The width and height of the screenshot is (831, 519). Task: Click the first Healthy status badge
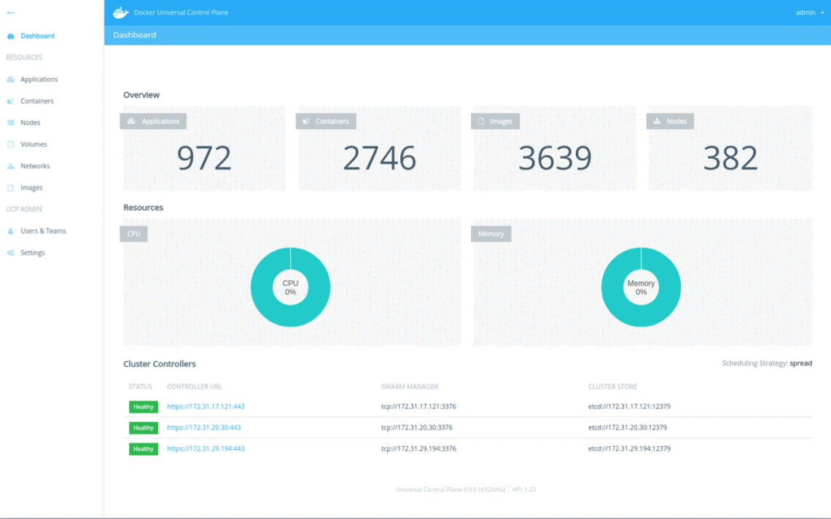tap(144, 407)
